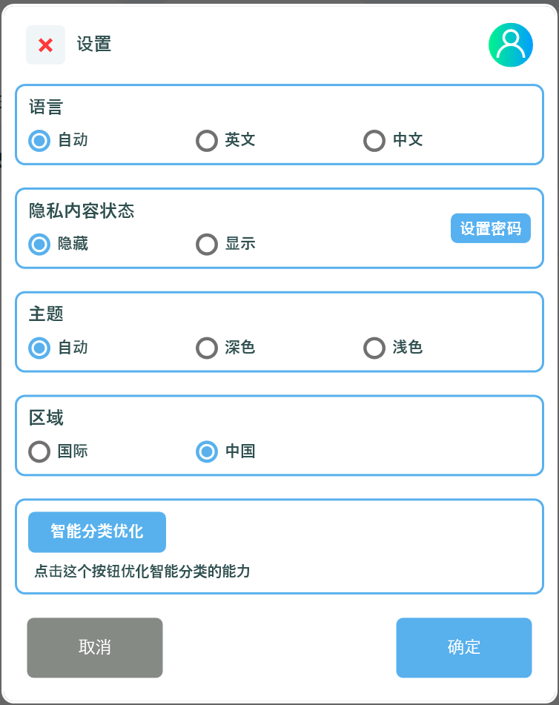
Task: Click the 点击这个按钮优化智能分类的能力 description text
Action: click(x=142, y=572)
